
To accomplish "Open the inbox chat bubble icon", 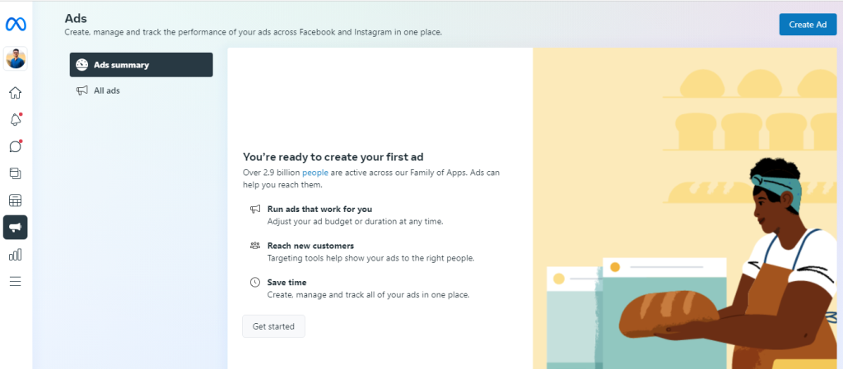I will coord(16,146).
